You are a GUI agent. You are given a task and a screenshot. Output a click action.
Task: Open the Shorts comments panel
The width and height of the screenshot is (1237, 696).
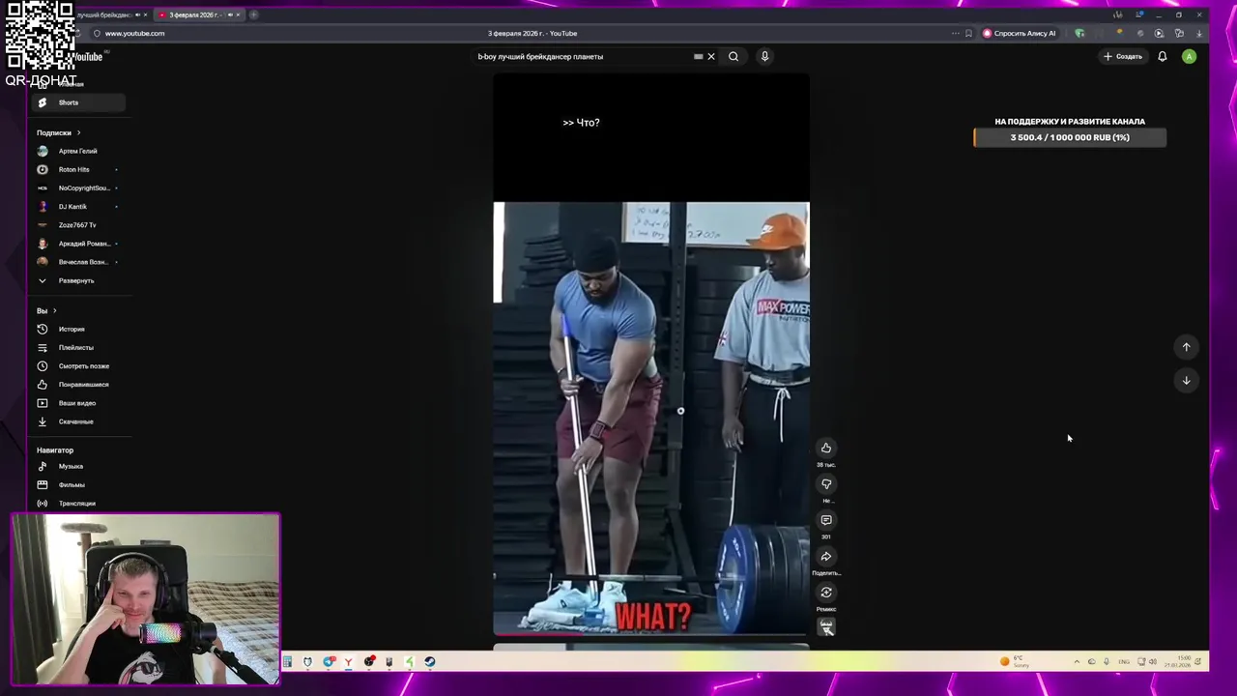pyautogui.click(x=826, y=520)
